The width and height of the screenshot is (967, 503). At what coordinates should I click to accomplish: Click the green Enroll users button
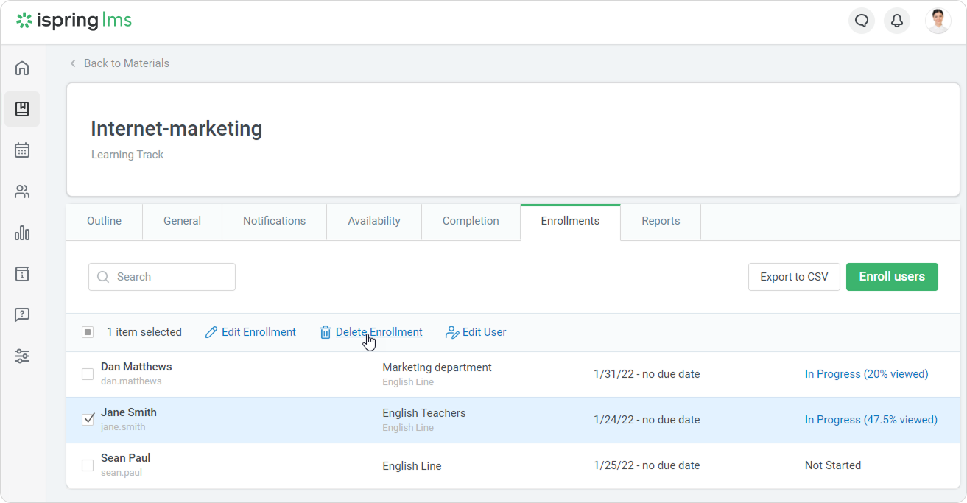892,277
